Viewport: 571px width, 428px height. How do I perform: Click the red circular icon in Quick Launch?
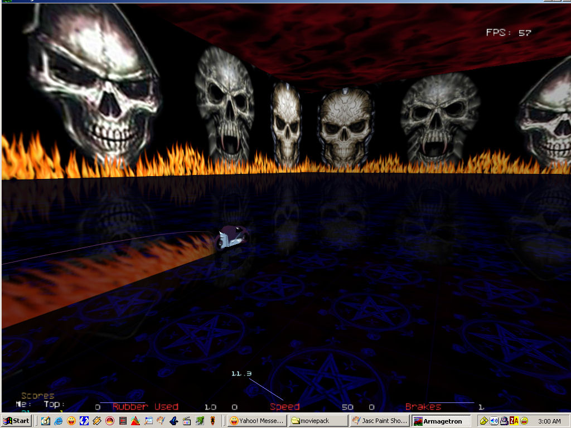pos(110,421)
